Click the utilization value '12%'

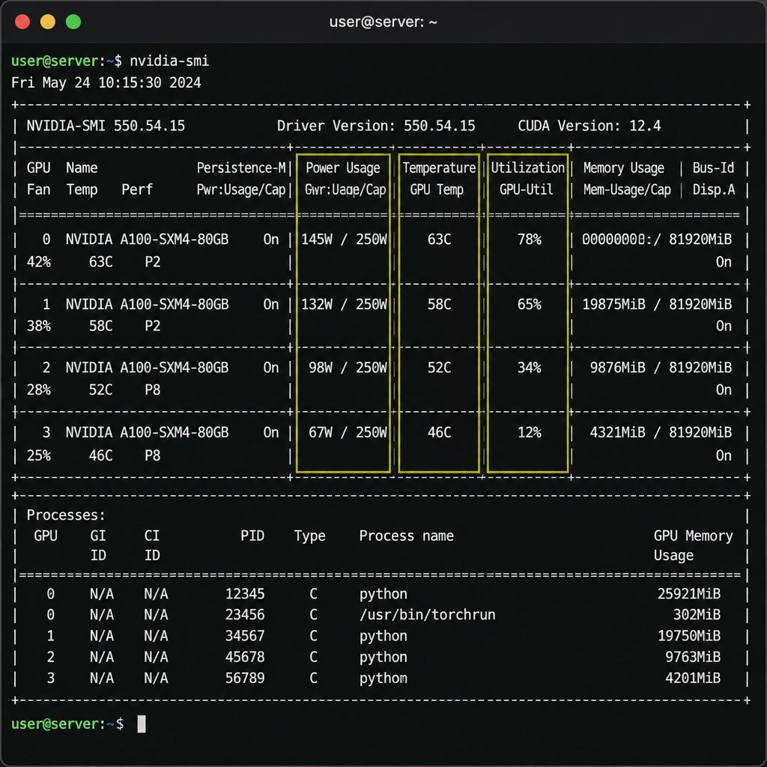click(x=530, y=432)
